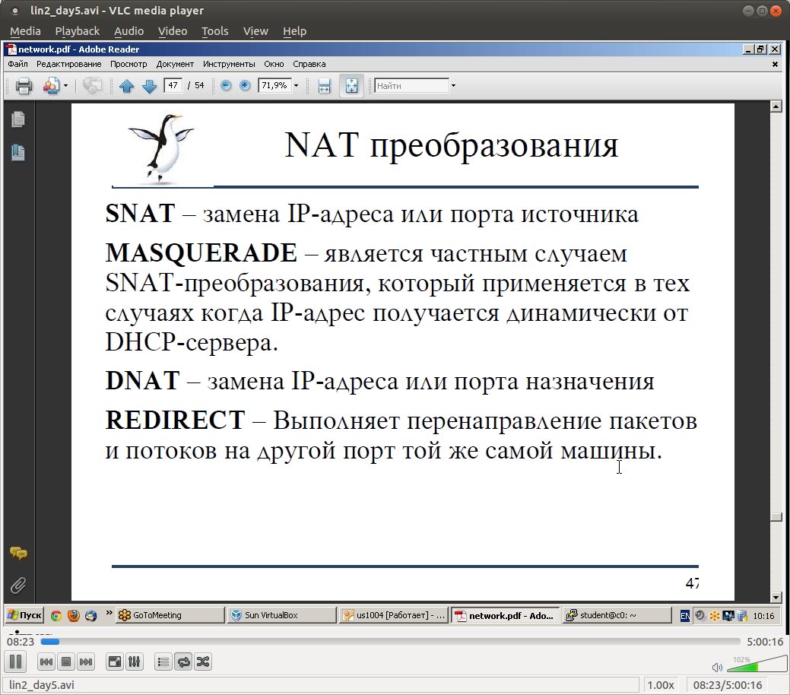Open extended settings with the equalizer icon
Viewport: 790px width, 695px height.
(x=134, y=662)
